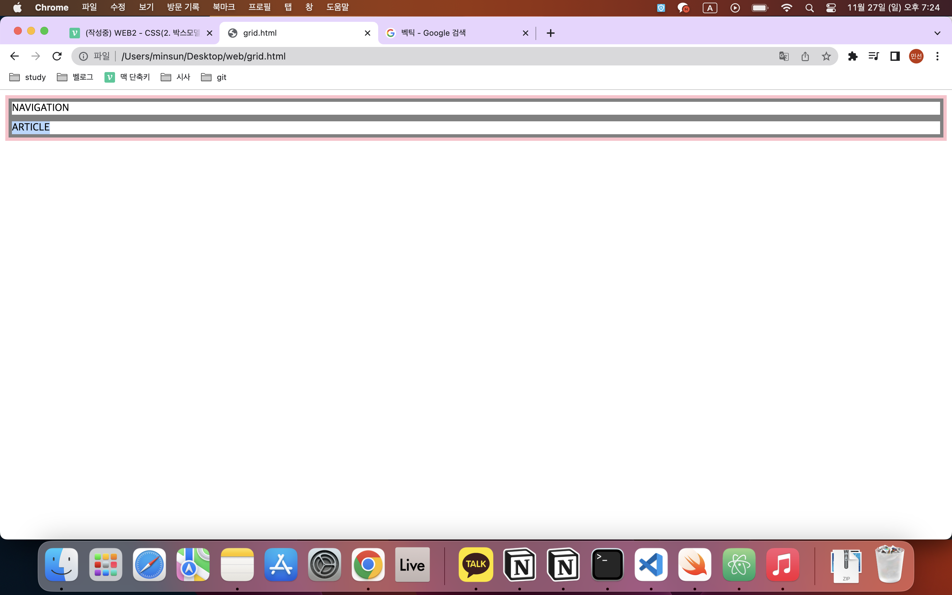This screenshot has width=952, height=595.
Task: Click the NAVIGATION text on the page
Action: click(x=41, y=107)
